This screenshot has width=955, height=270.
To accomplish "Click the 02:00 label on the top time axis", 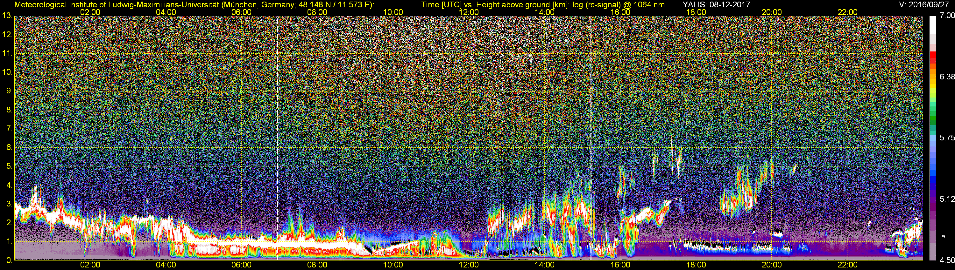I will (x=90, y=12).
